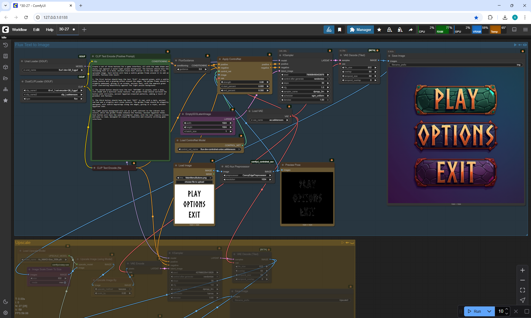531x318 pixels.
Task: Toggle the bottom panel icon
Action: pyautogui.click(x=514, y=30)
